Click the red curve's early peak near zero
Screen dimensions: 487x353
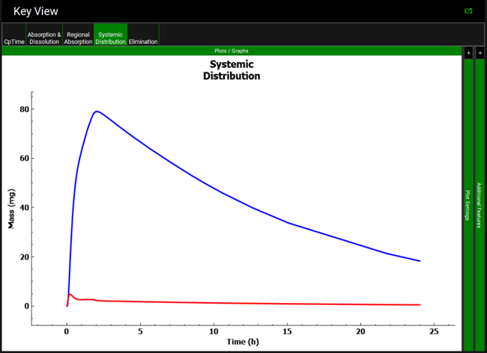click(x=70, y=295)
